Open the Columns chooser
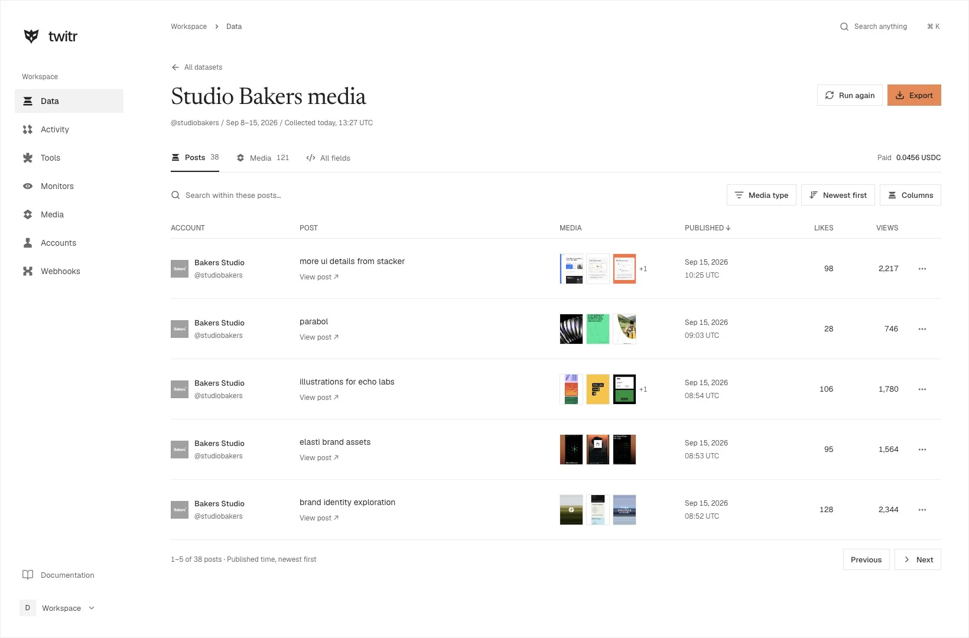The image size is (969, 638). point(911,195)
